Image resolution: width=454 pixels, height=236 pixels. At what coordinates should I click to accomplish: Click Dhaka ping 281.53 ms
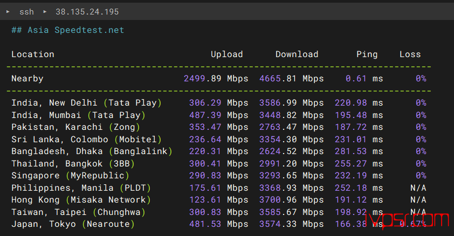point(359,151)
